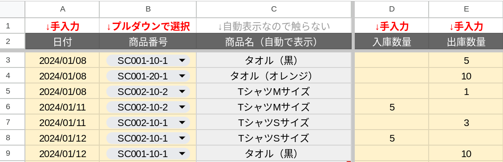This screenshot has height=162, width=503.
Task: Select column A header
Action: [62, 9]
